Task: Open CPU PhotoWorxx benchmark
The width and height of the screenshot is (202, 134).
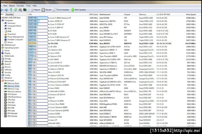Action: 14,97
